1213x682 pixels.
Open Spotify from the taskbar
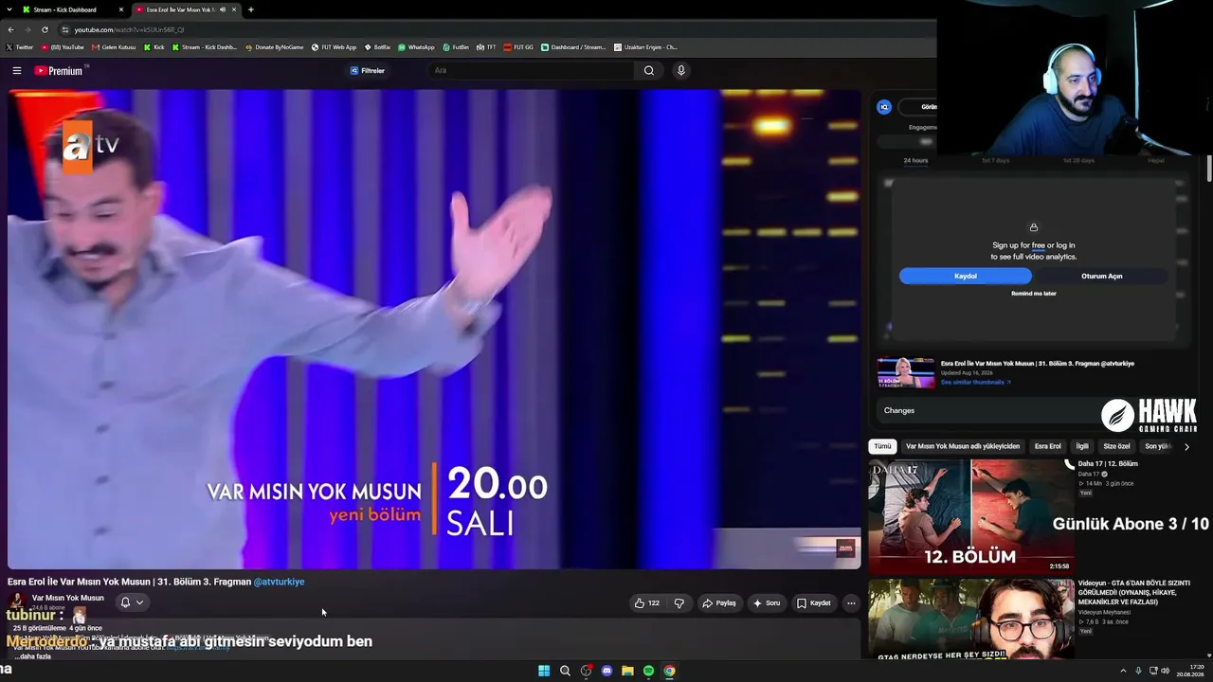tap(648, 671)
